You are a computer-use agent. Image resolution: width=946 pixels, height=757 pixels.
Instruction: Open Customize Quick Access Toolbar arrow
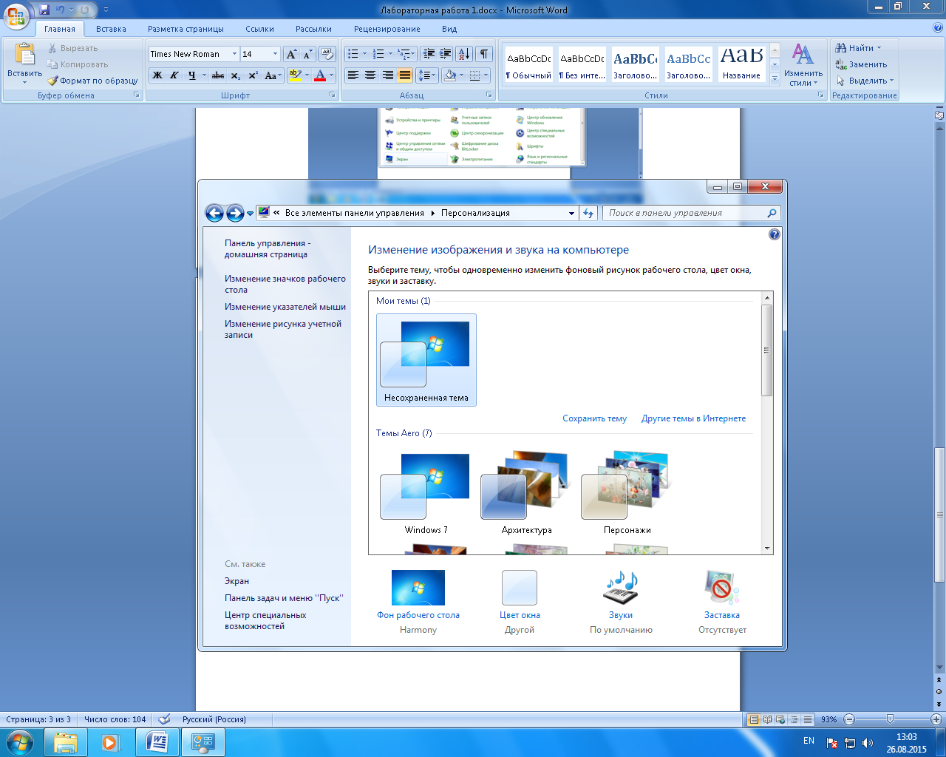pyautogui.click(x=106, y=10)
